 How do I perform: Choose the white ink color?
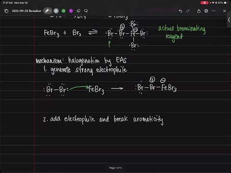point(56,11)
